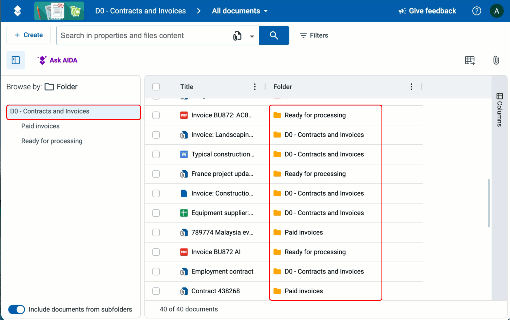Sort by the Folder column header
The width and height of the screenshot is (510, 320).
tap(282, 87)
